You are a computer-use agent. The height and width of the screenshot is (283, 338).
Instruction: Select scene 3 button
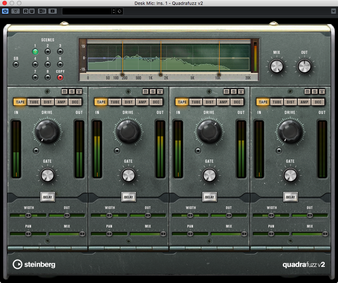pyautogui.click(x=60, y=52)
